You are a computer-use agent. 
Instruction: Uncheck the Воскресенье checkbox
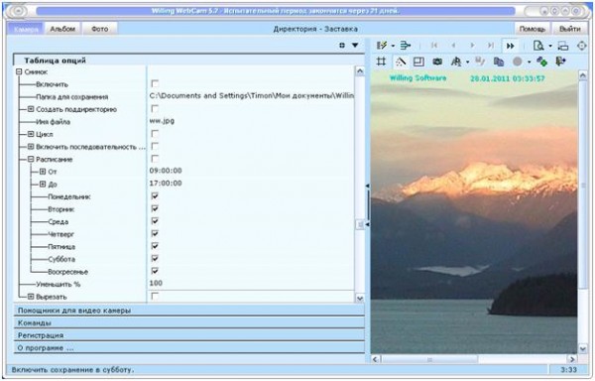pyautogui.click(x=155, y=271)
